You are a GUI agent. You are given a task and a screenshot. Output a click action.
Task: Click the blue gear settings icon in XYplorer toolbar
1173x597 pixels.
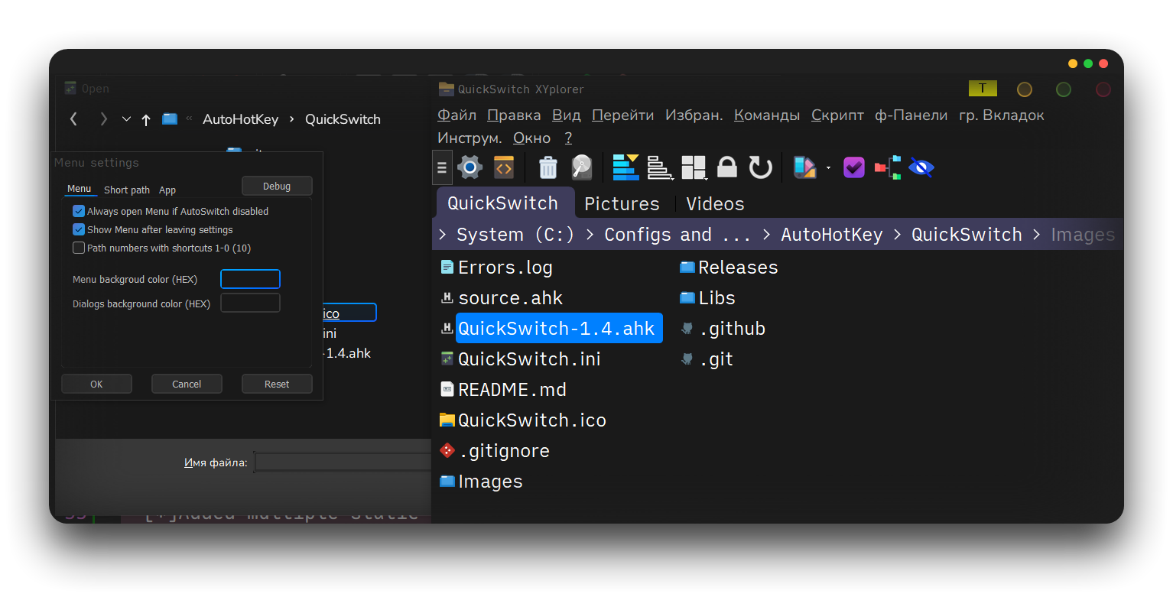tap(470, 167)
